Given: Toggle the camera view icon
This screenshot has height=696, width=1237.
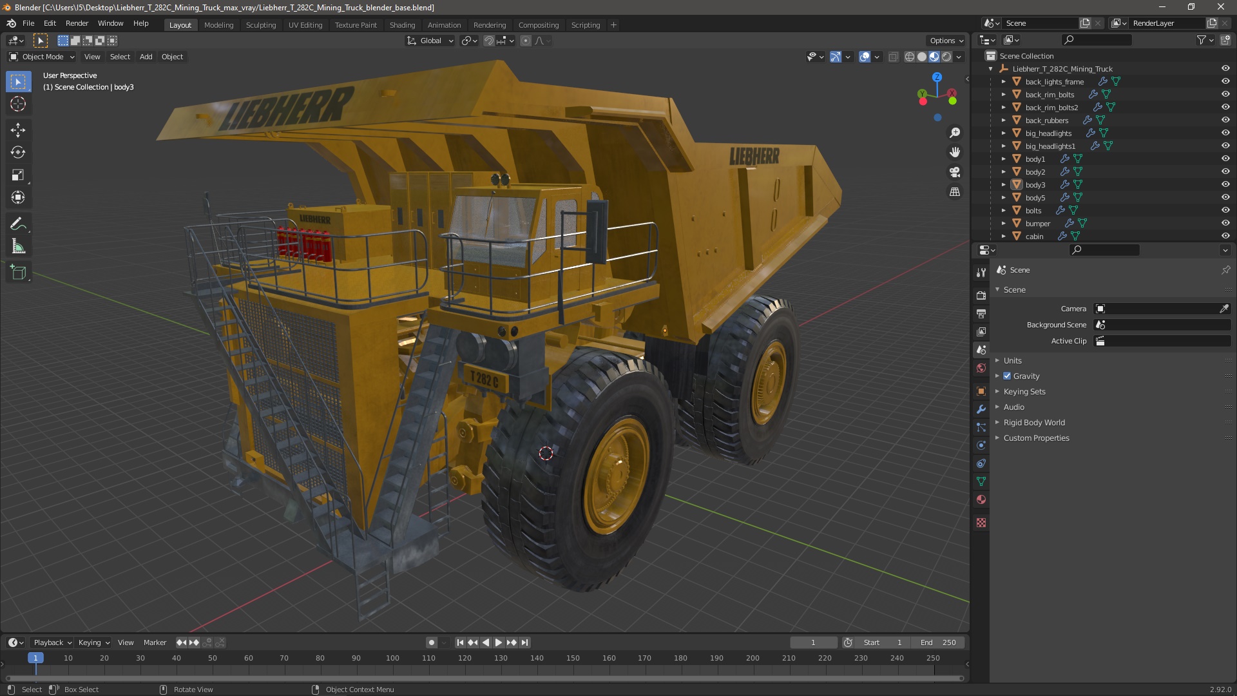Looking at the screenshot, I should tap(955, 172).
